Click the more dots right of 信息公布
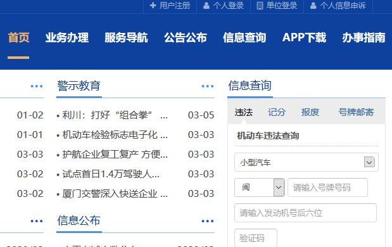This screenshot has height=247, width=392. 208,221
